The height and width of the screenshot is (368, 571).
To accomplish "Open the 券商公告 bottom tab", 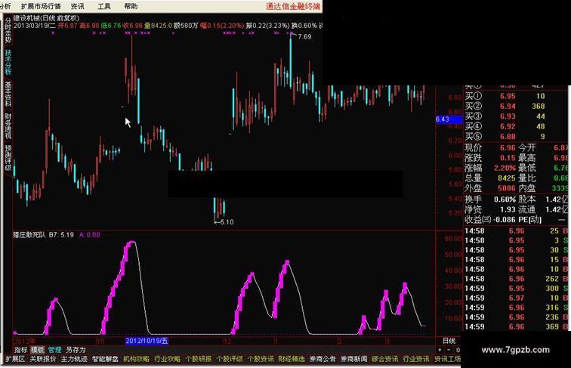I will click(323, 359).
